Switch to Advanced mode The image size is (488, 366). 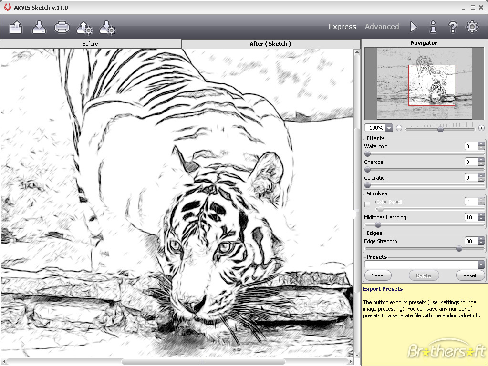[382, 27]
